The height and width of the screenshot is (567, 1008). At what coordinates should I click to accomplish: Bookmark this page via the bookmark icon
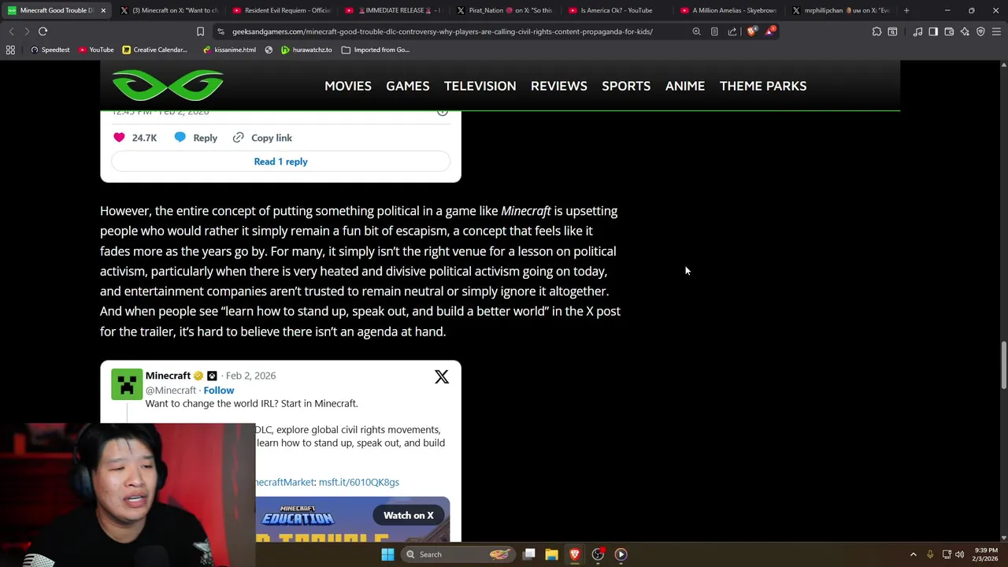click(200, 31)
